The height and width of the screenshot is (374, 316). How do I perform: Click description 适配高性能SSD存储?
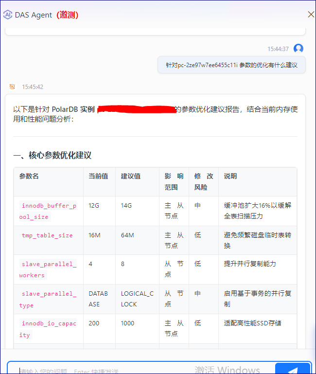click(x=253, y=323)
